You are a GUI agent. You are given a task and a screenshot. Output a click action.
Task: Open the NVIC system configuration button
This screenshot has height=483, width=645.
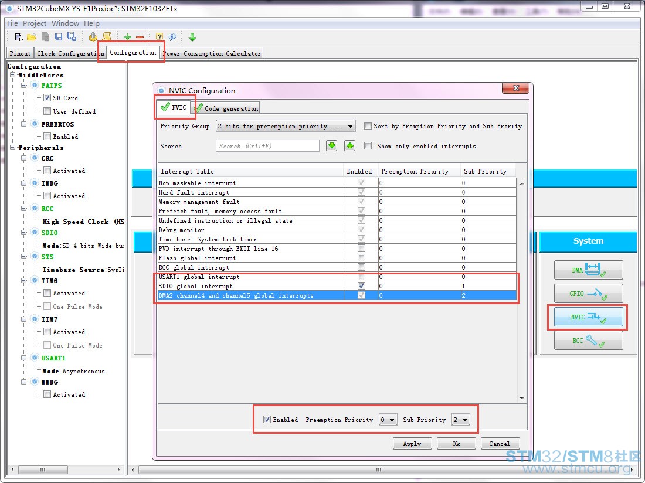588,317
